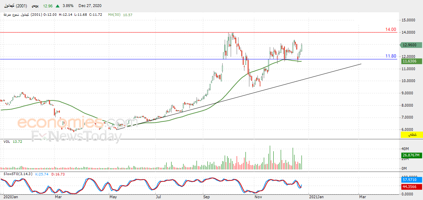Image resolution: width=423 pixels, height=200 pixels.
Task: Click the green 26.8767M volume tag
Action: pos(410,155)
